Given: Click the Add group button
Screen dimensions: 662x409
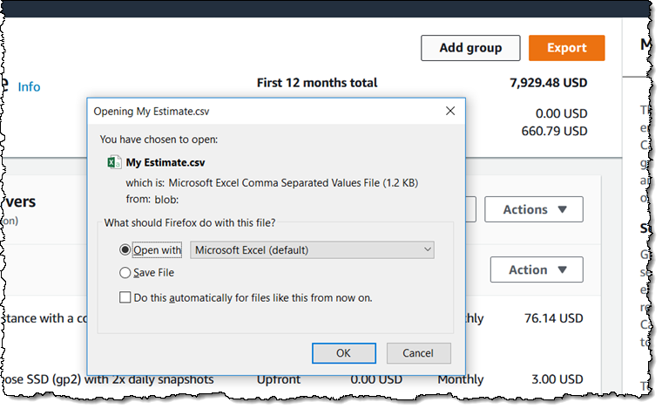Looking at the screenshot, I should pyautogui.click(x=470, y=48).
